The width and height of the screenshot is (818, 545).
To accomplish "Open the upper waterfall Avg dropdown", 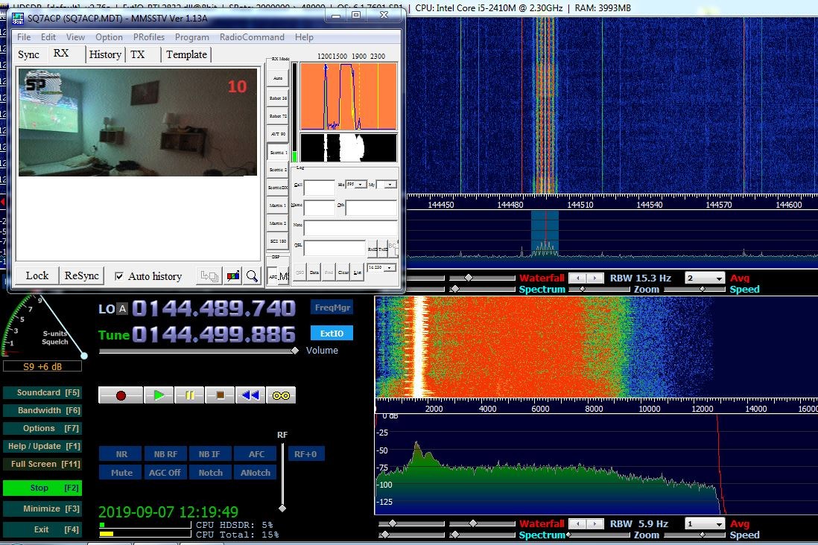I will pos(705,278).
